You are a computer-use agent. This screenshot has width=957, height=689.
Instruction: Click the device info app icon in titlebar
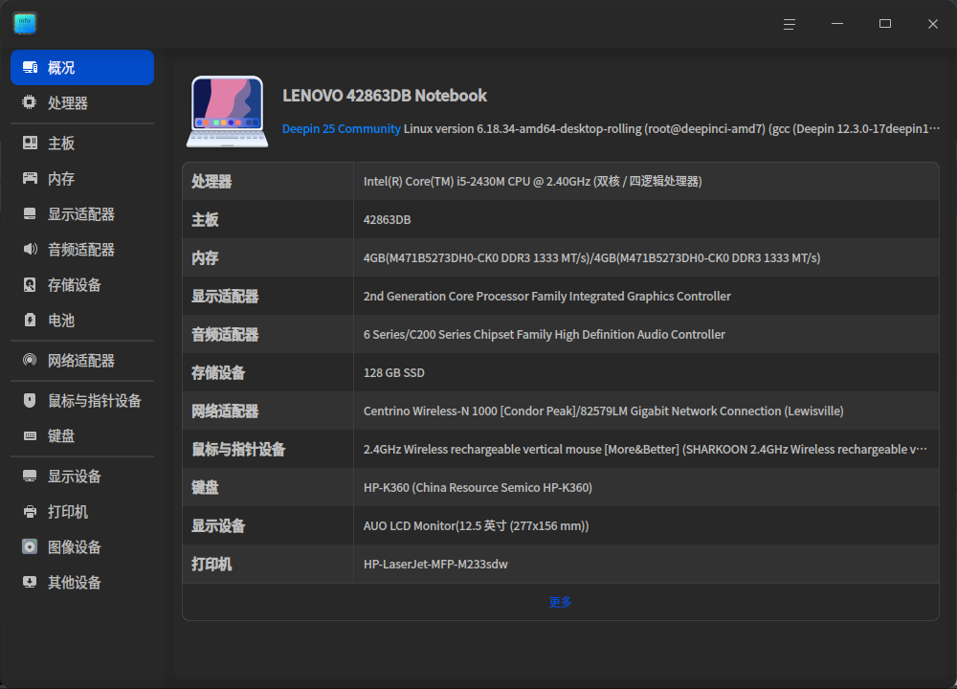pyautogui.click(x=25, y=23)
